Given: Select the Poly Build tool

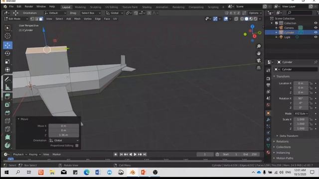Looking at the screenshot, I should pyautogui.click(x=7, y=137).
